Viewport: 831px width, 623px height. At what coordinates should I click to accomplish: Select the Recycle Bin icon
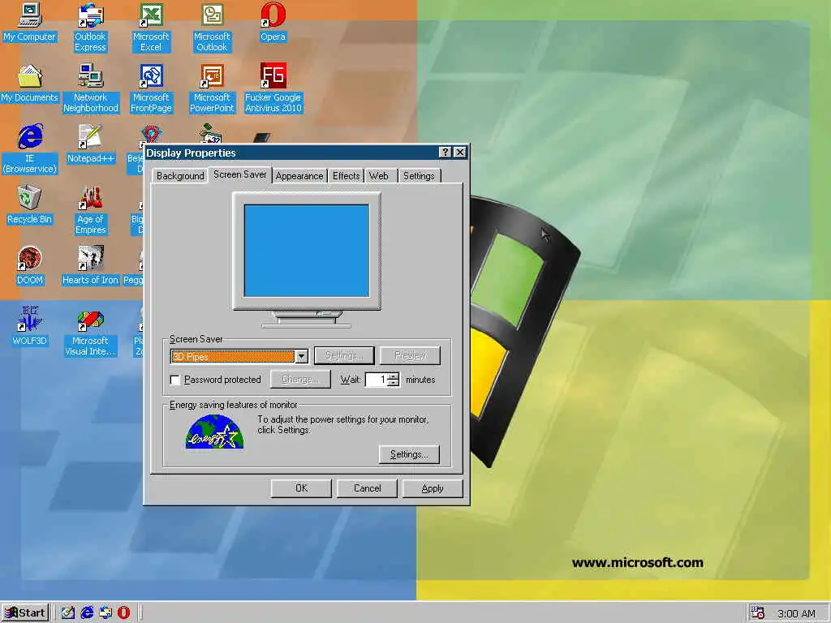coord(30,205)
